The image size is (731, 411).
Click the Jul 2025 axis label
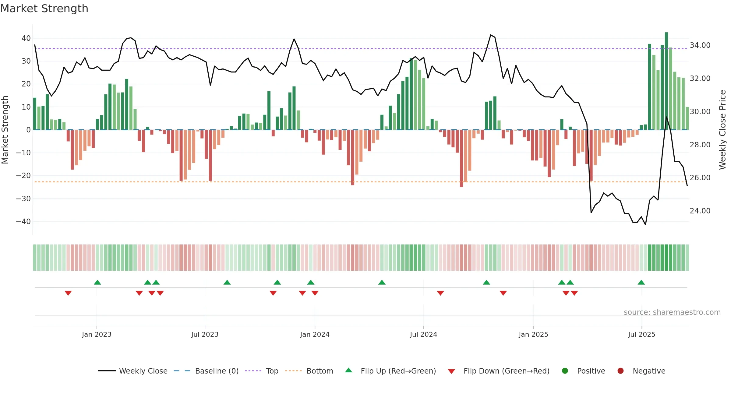coord(641,334)
